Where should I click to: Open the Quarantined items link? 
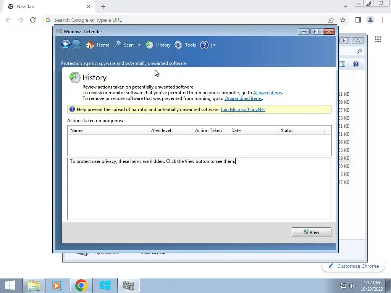click(243, 98)
